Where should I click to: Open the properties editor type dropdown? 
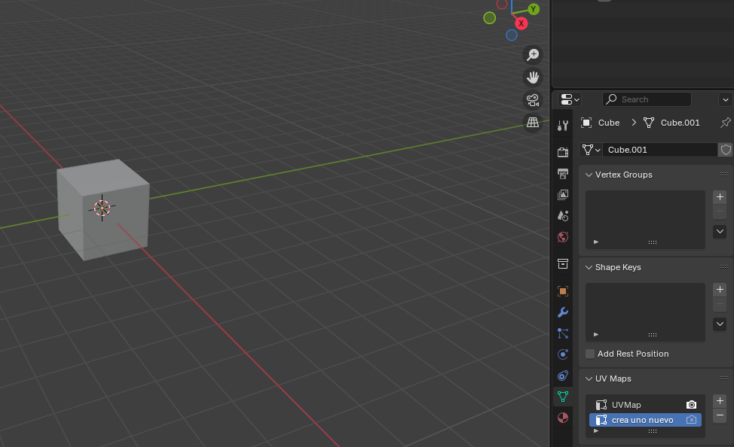(570, 99)
